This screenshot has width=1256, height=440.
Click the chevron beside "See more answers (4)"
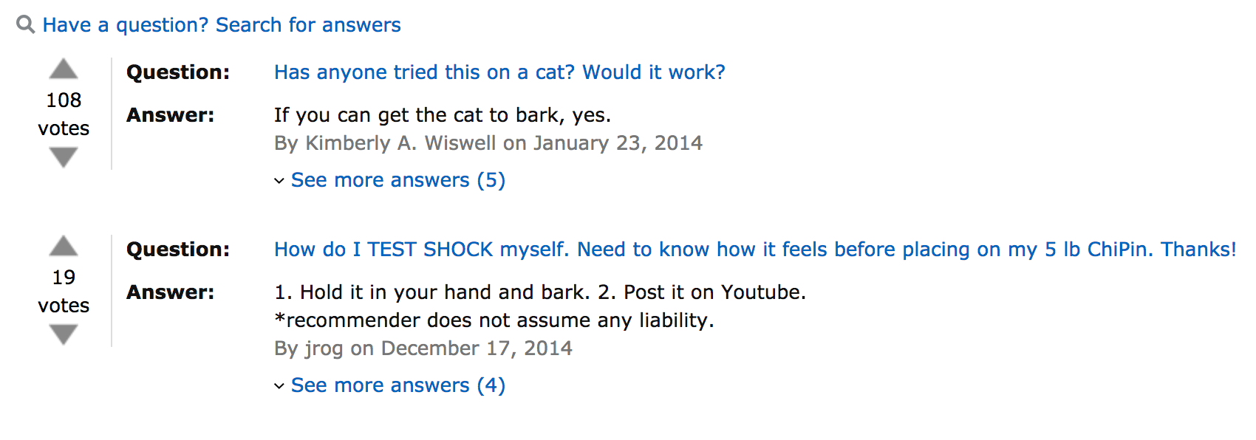[x=279, y=386]
